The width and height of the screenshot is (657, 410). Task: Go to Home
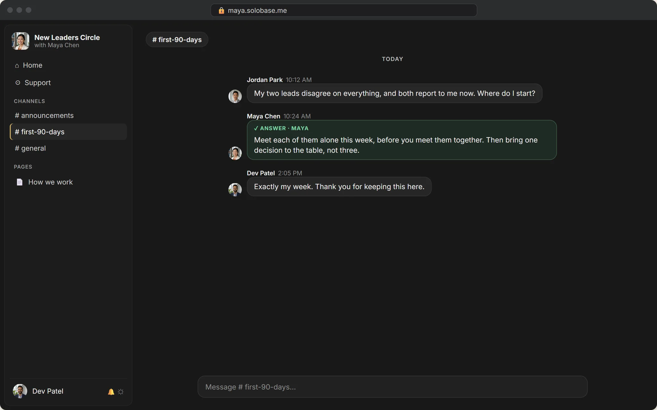(x=68, y=65)
